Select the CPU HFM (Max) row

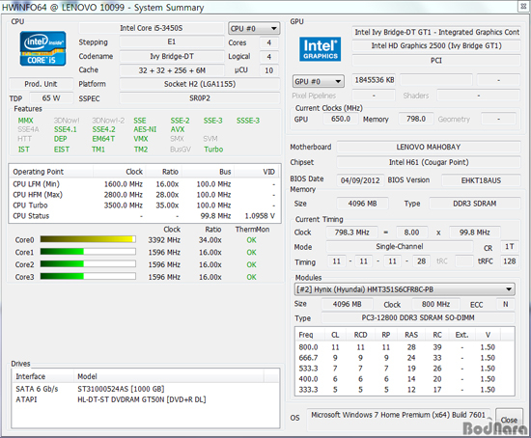pos(145,195)
